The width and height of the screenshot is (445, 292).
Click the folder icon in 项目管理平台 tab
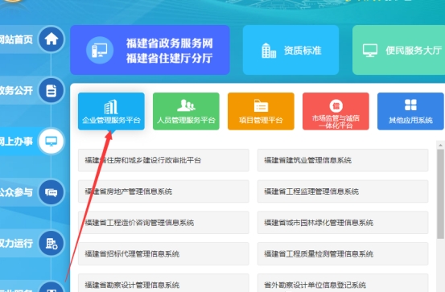pyautogui.click(x=261, y=106)
